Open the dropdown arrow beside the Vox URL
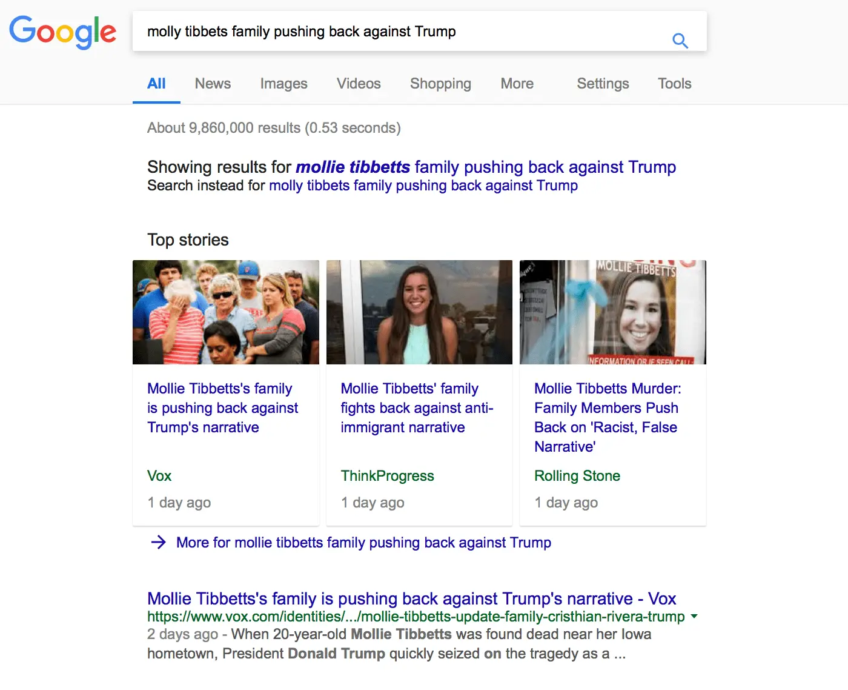This screenshot has height=690, width=848. (x=694, y=617)
